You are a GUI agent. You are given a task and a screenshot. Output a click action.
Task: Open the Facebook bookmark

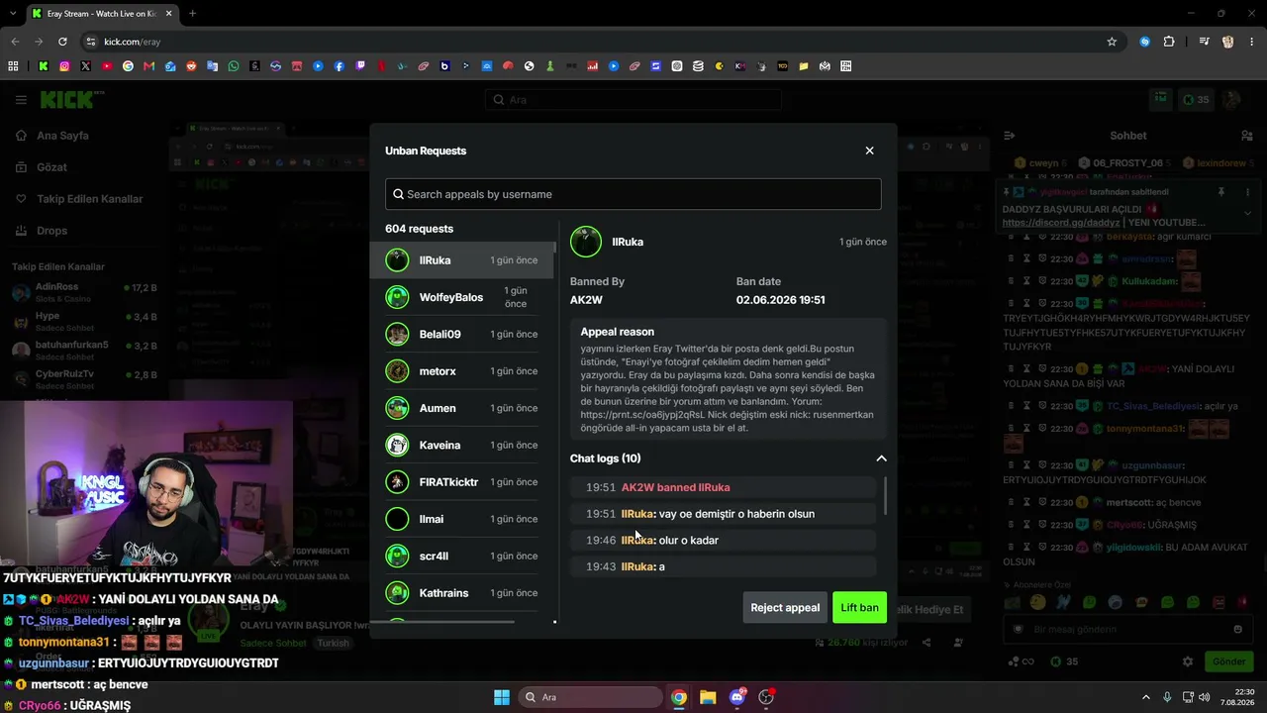[x=340, y=66]
